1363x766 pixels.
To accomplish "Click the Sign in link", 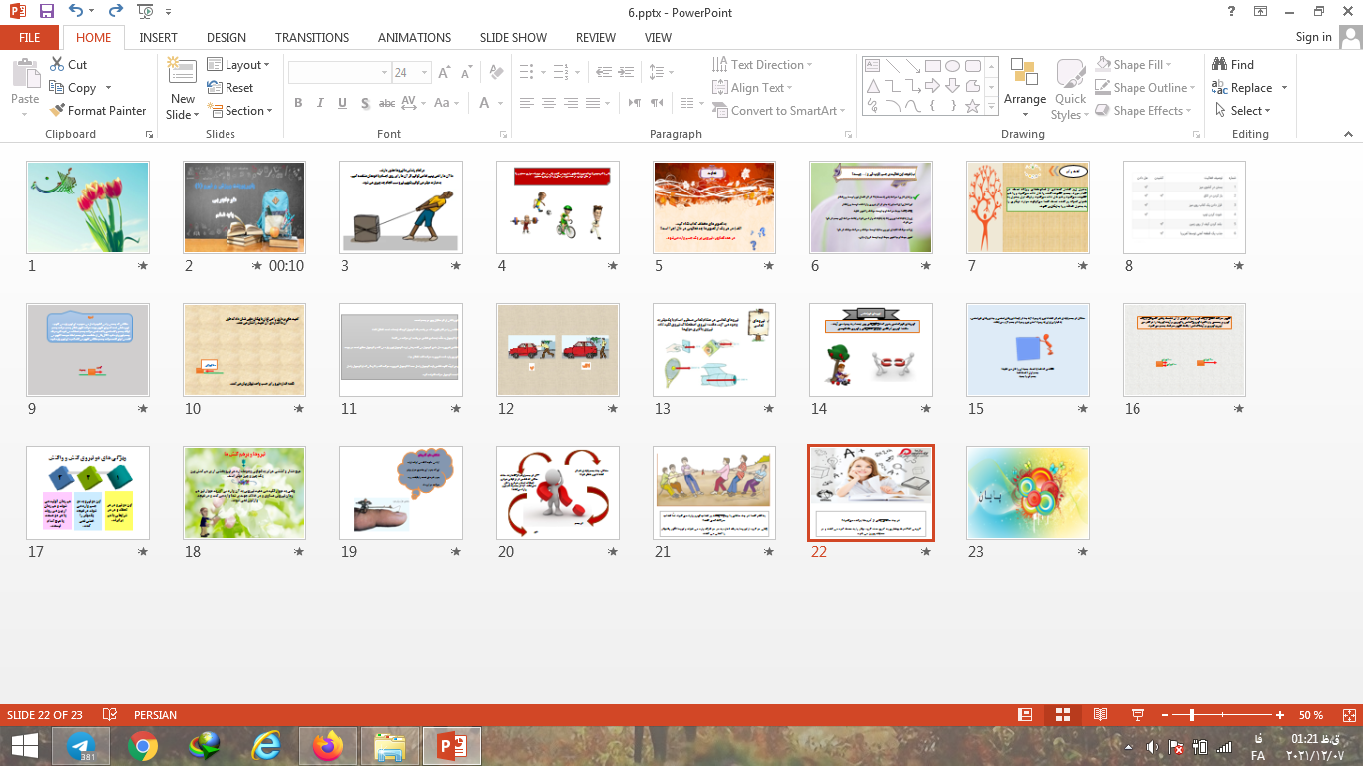I will pyautogui.click(x=1313, y=37).
